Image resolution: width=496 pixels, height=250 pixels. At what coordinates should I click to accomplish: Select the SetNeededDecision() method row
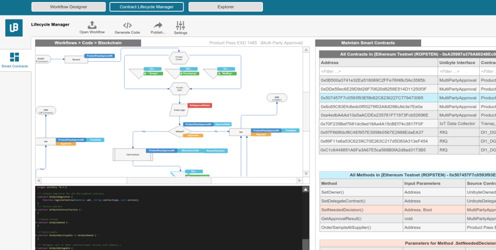click(408, 210)
